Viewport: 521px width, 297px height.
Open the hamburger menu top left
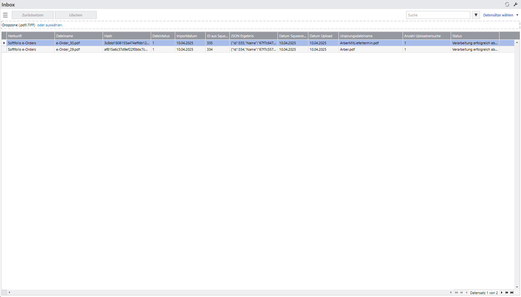5,15
